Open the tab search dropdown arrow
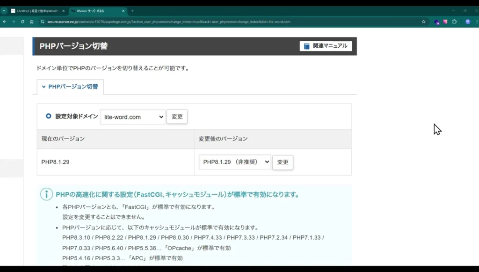 pyautogui.click(x=4, y=11)
